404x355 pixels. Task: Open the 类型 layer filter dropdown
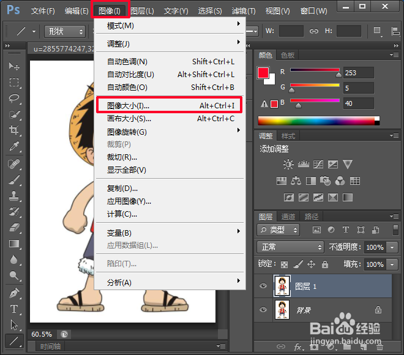(278, 230)
